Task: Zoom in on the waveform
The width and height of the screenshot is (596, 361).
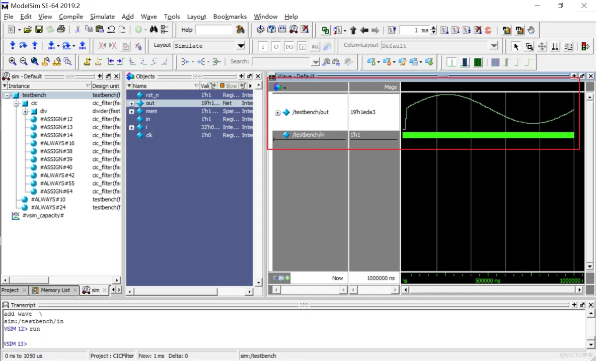Action: tap(13, 61)
